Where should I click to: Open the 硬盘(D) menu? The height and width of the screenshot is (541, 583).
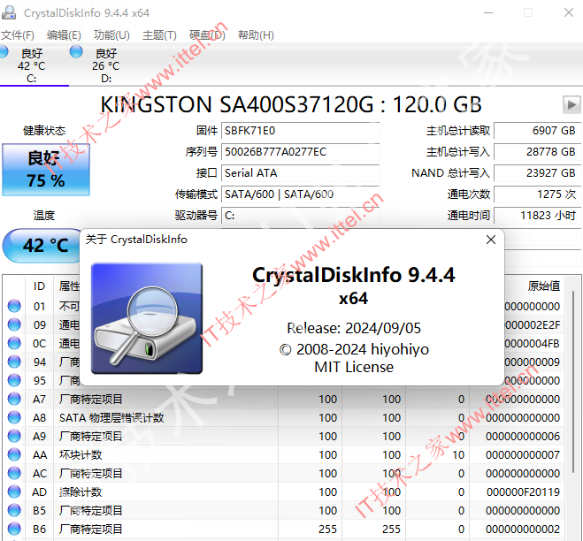(207, 35)
